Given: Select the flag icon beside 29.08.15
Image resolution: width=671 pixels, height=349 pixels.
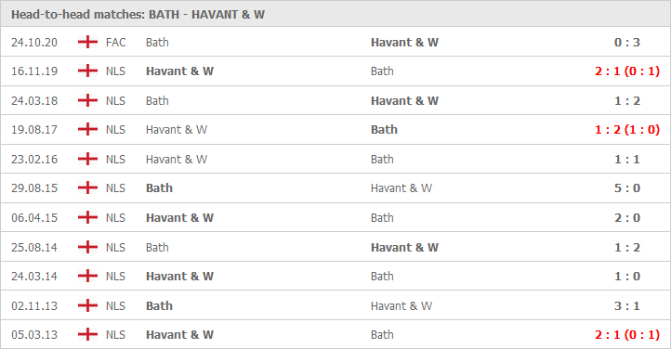Looking at the screenshot, I should pos(87,187).
